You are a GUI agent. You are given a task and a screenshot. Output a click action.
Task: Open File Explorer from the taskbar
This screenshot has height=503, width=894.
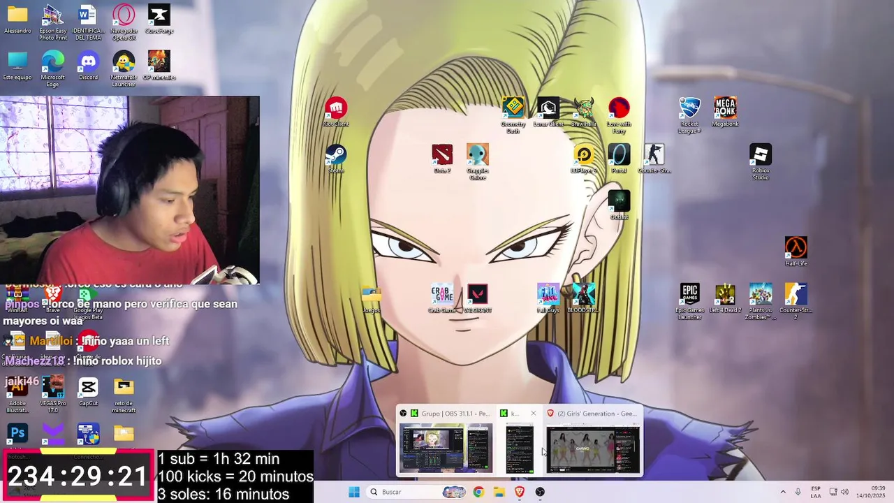point(499,492)
